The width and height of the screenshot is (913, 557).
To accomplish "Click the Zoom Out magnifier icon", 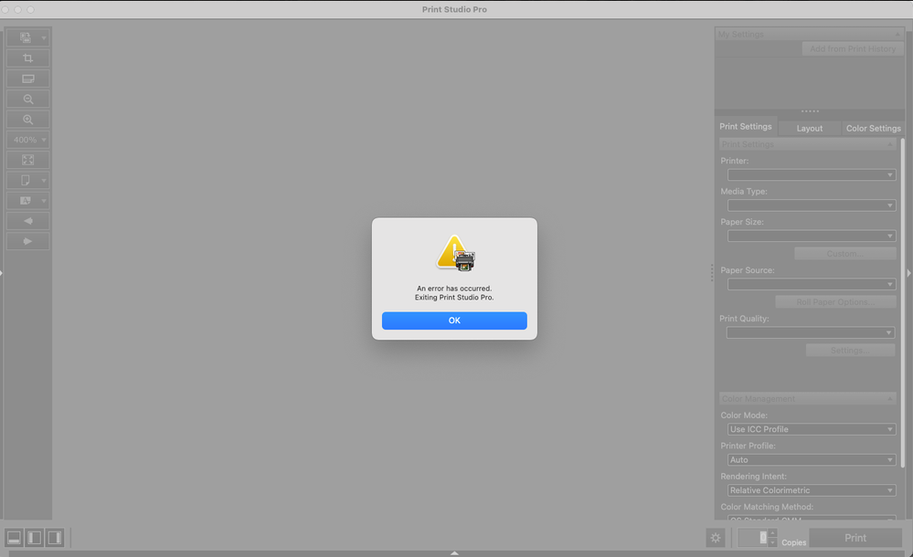I will 28,100.
